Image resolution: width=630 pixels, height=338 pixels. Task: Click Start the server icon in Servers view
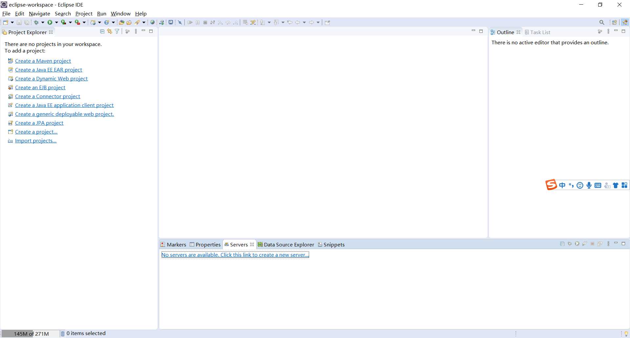(577, 244)
